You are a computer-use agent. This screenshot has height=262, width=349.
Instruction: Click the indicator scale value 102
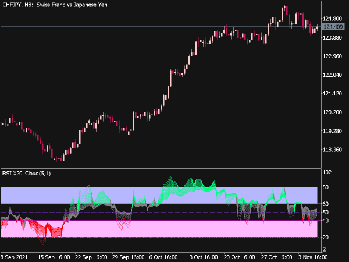coord(327,172)
